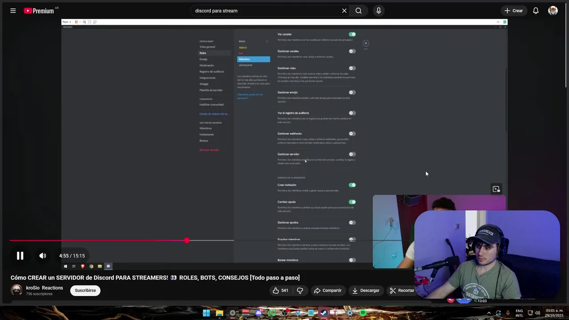
Task: Select 'Emojis' in Discord sidebar
Action: coord(203,59)
